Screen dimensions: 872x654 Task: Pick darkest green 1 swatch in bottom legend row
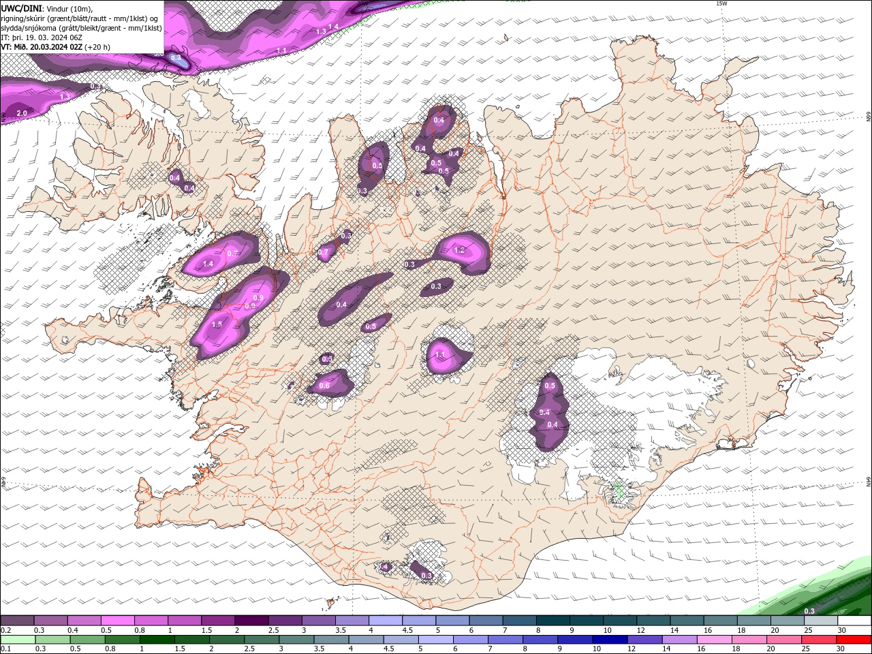pos(157,640)
